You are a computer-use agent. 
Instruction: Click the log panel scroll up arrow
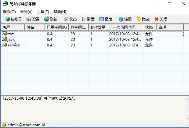(x=187, y=99)
